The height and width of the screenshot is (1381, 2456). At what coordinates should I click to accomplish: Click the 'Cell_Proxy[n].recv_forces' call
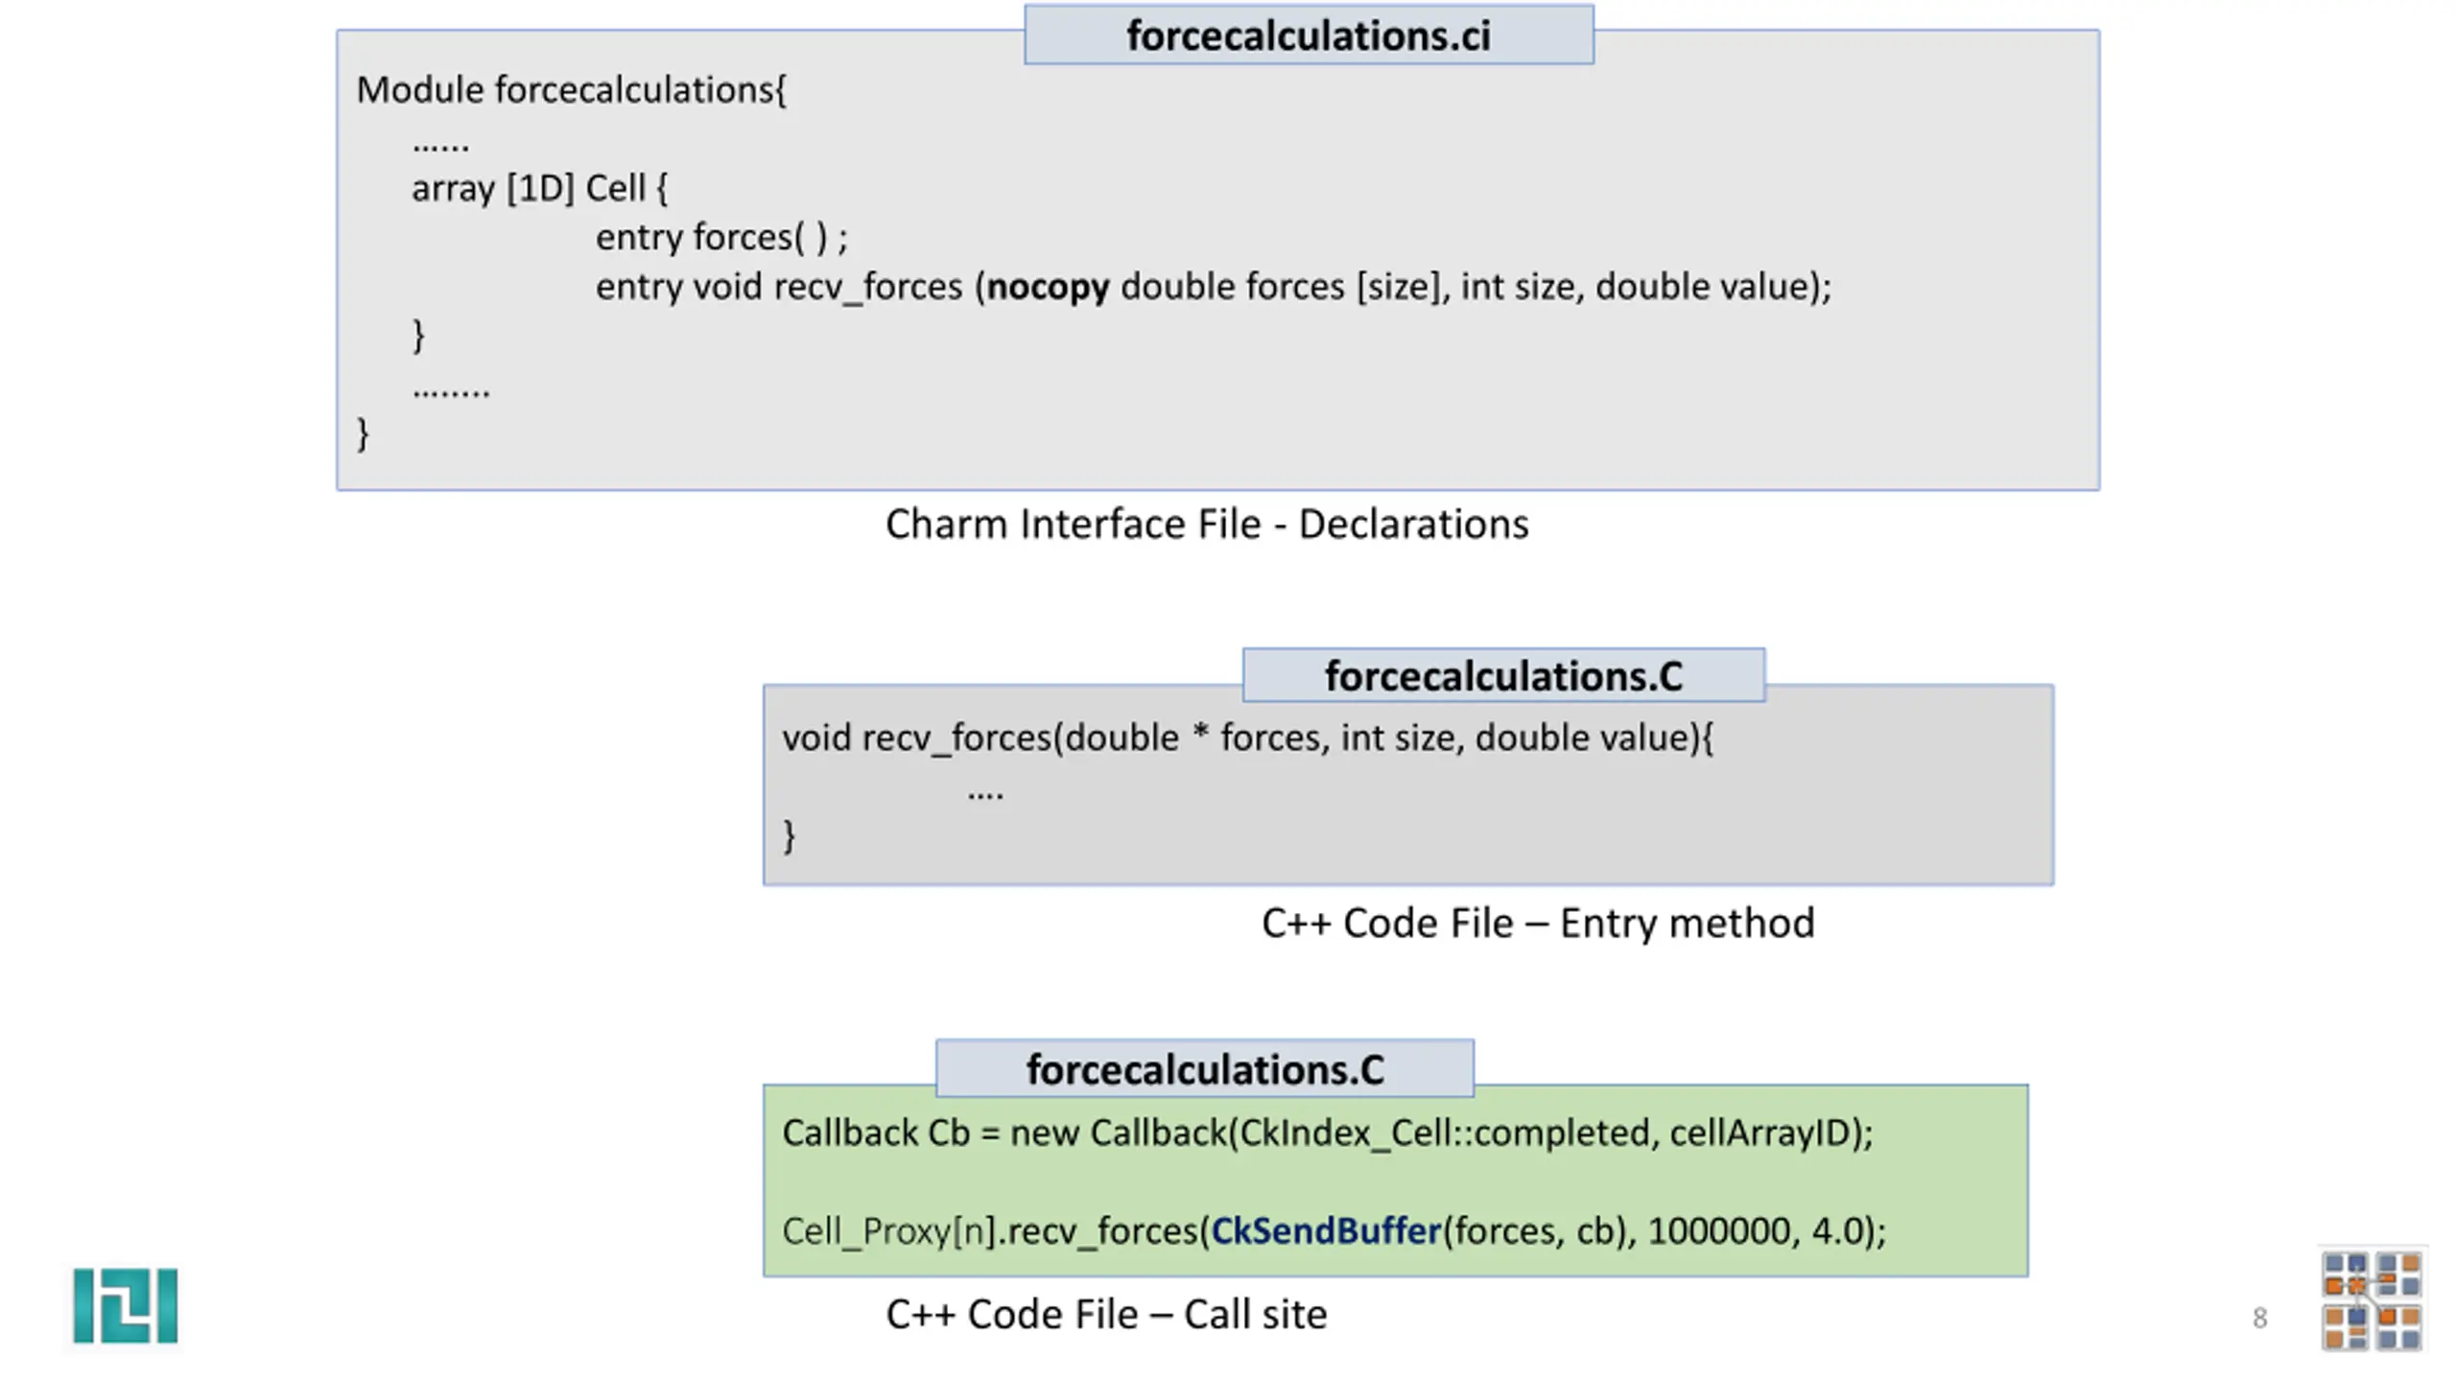[1334, 1230]
